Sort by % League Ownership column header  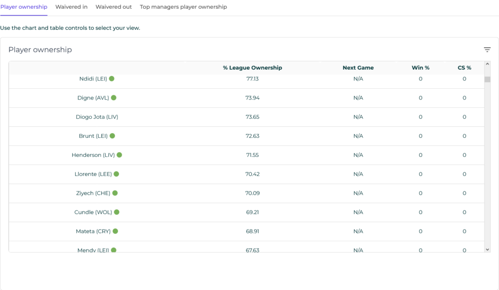252,68
